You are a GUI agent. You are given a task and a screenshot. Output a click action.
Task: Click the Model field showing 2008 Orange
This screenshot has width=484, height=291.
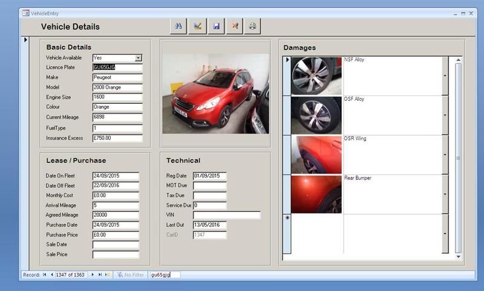[x=117, y=88]
